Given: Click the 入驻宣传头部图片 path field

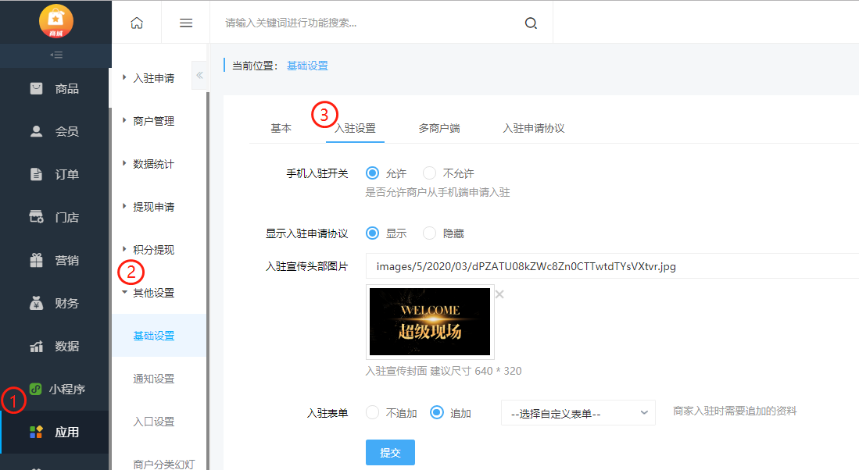Looking at the screenshot, I should (612, 266).
